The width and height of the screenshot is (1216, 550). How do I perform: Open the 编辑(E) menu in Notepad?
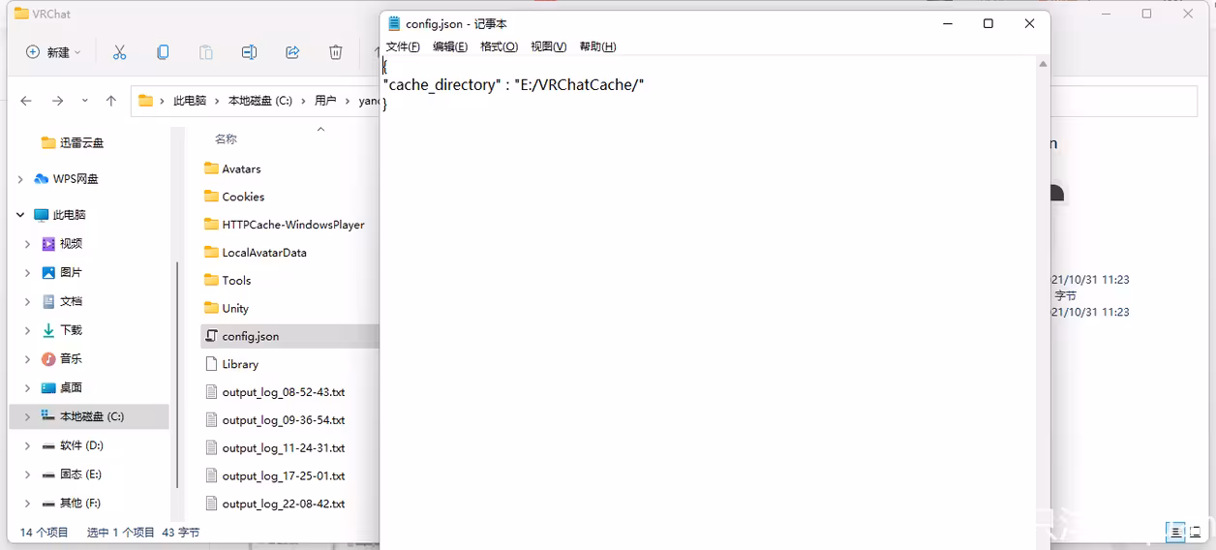pos(450,46)
